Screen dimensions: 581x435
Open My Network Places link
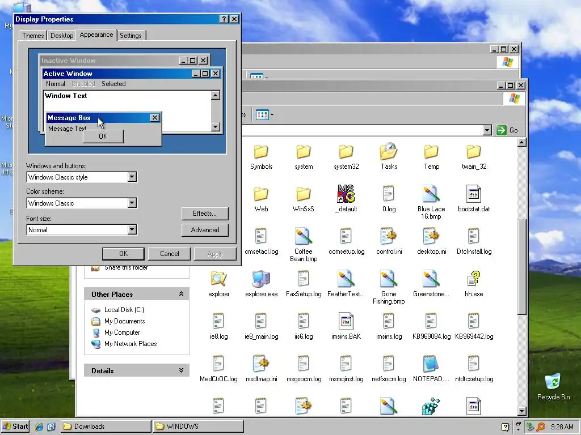[130, 344]
